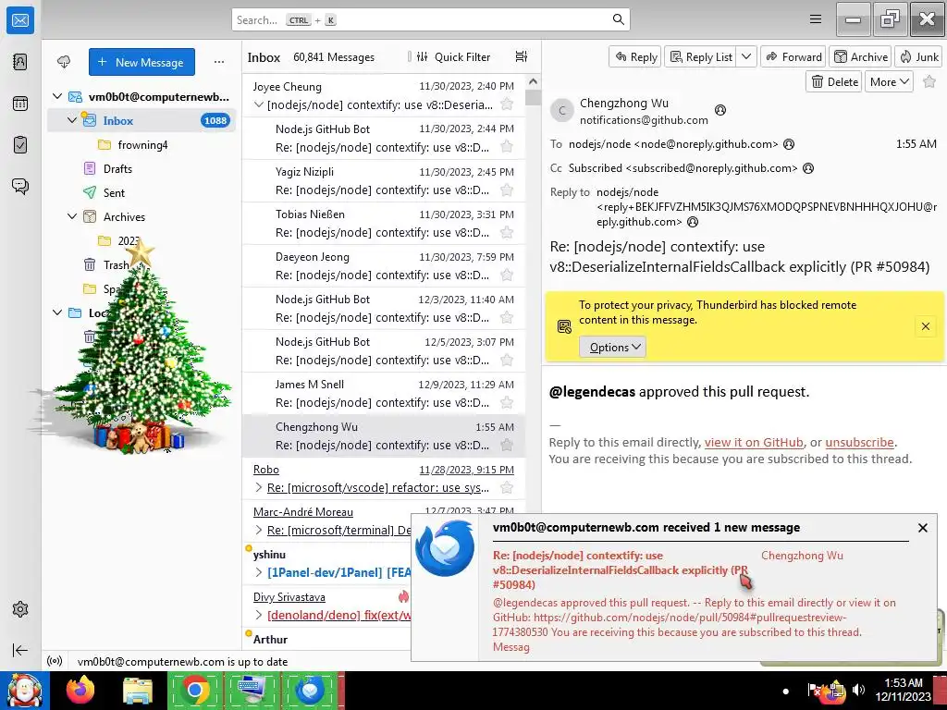This screenshot has width=947, height=710.
Task: Star the James M Snell message
Action: (x=508, y=403)
